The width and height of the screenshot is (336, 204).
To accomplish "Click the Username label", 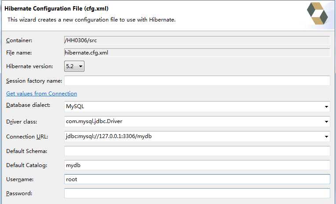I will click(x=20, y=179).
